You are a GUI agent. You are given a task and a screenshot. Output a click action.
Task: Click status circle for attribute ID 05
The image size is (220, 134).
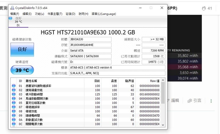tap(14, 103)
